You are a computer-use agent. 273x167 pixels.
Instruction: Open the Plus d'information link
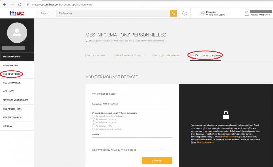(205, 143)
